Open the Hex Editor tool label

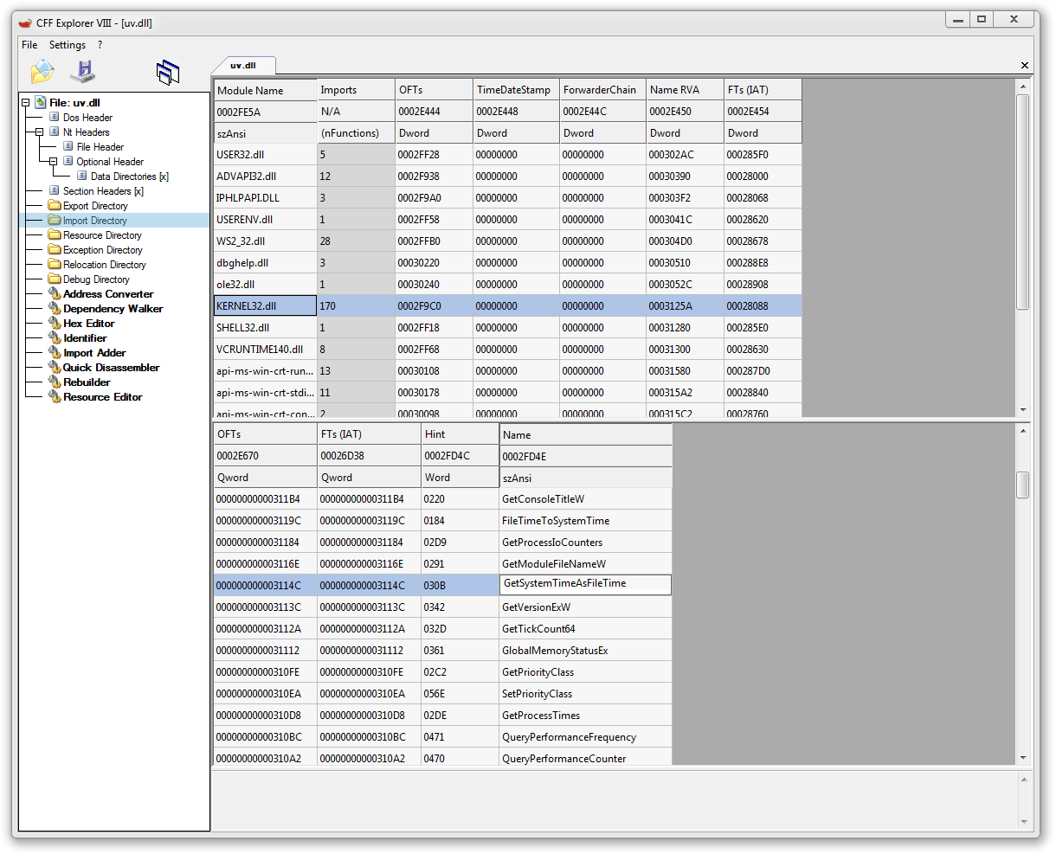click(88, 323)
